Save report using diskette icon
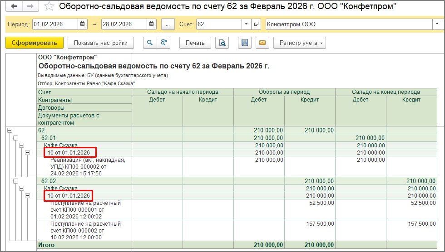Viewport: 445px width, 252px height. tap(245, 43)
